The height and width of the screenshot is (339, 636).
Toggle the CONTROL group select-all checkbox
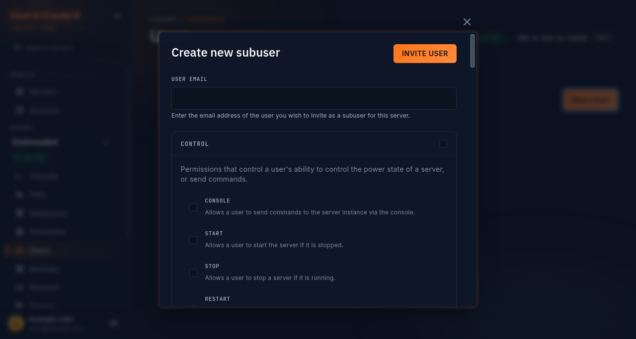[x=443, y=144]
